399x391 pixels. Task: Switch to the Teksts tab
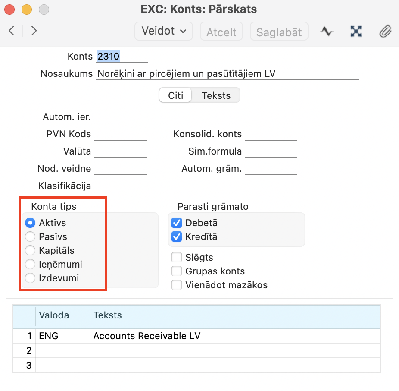[216, 95]
